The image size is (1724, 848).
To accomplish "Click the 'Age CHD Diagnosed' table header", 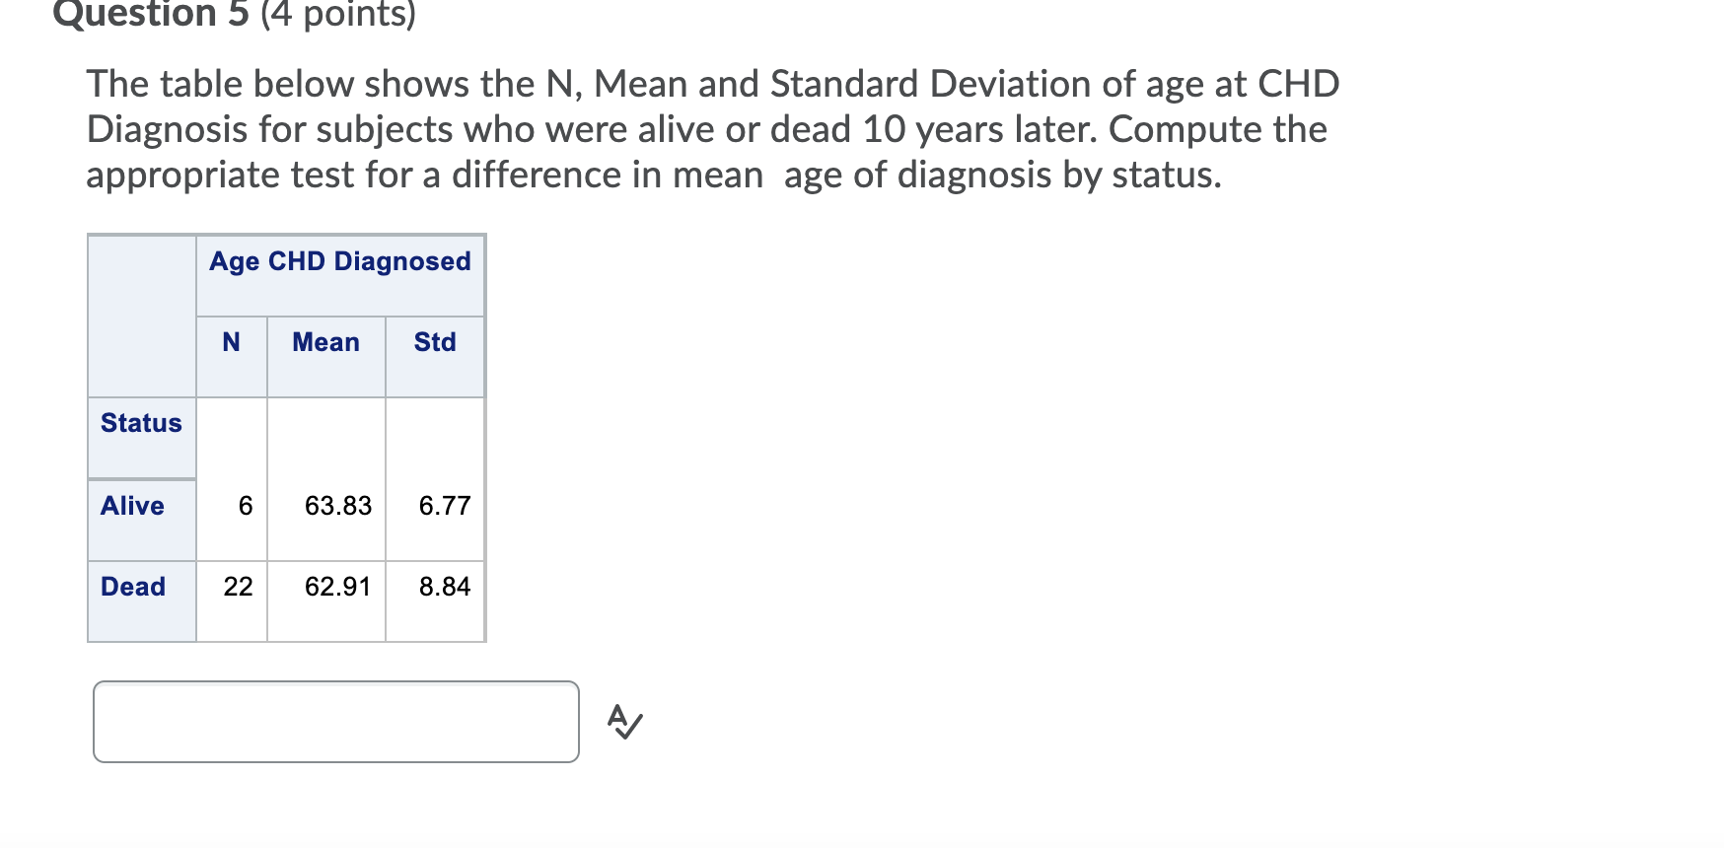I will pyautogui.click(x=339, y=261).
